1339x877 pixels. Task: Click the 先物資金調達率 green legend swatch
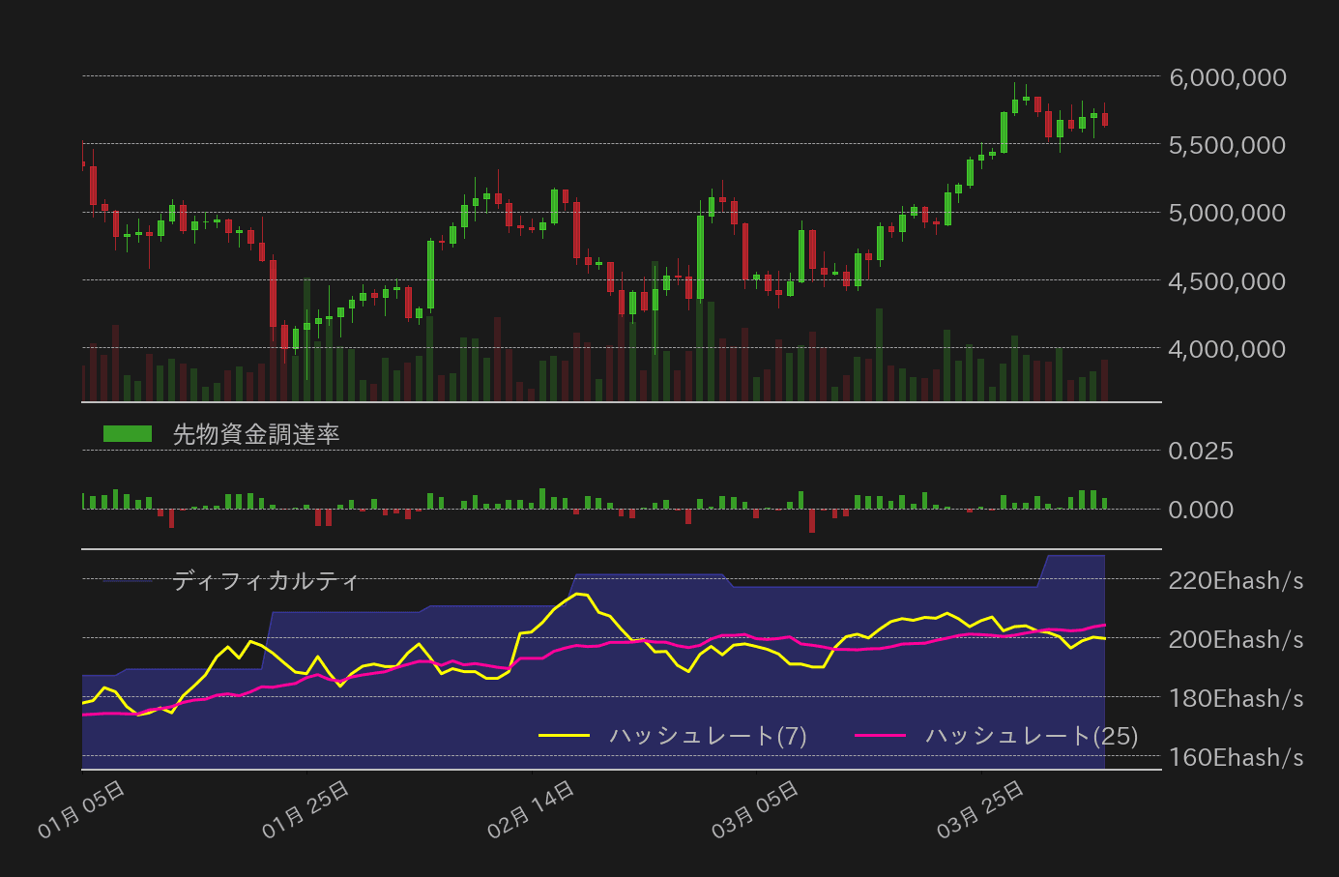pyautogui.click(x=127, y=431)
